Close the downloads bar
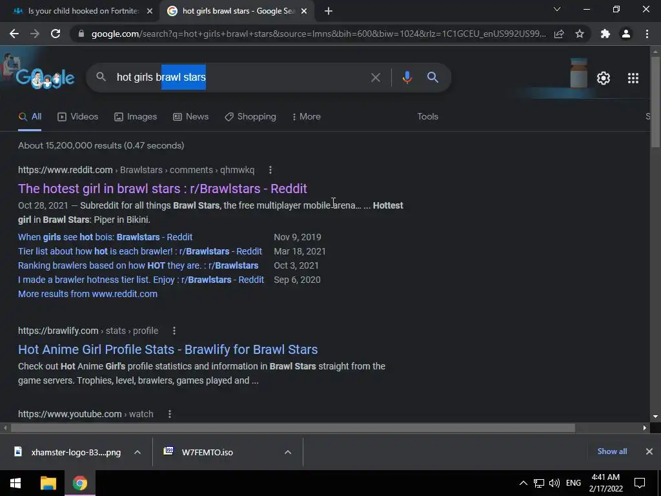The image size is (661, 496). (649, 451)
